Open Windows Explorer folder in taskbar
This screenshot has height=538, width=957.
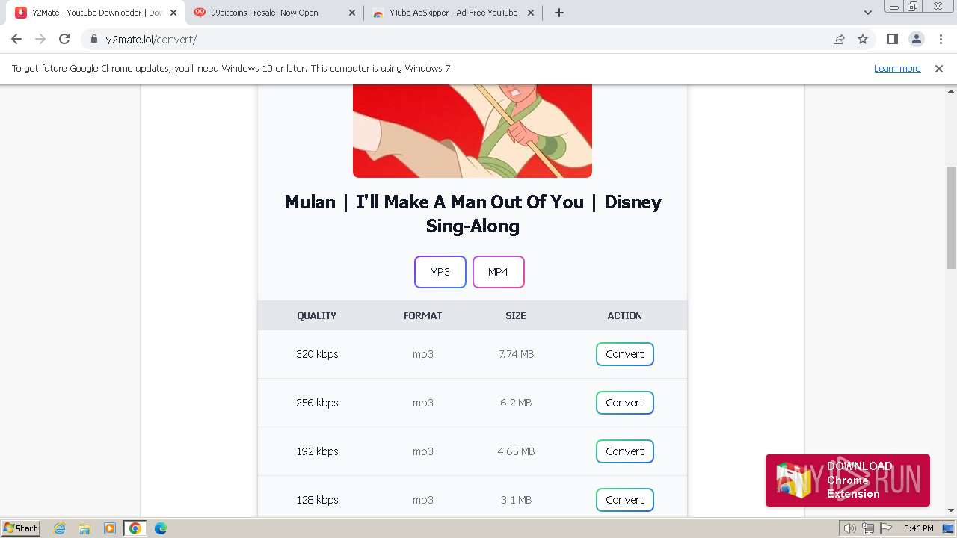[x=84, y=528]
